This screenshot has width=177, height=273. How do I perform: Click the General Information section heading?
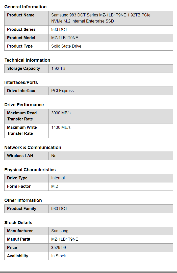pyautogui.click(x=26, y=7)
